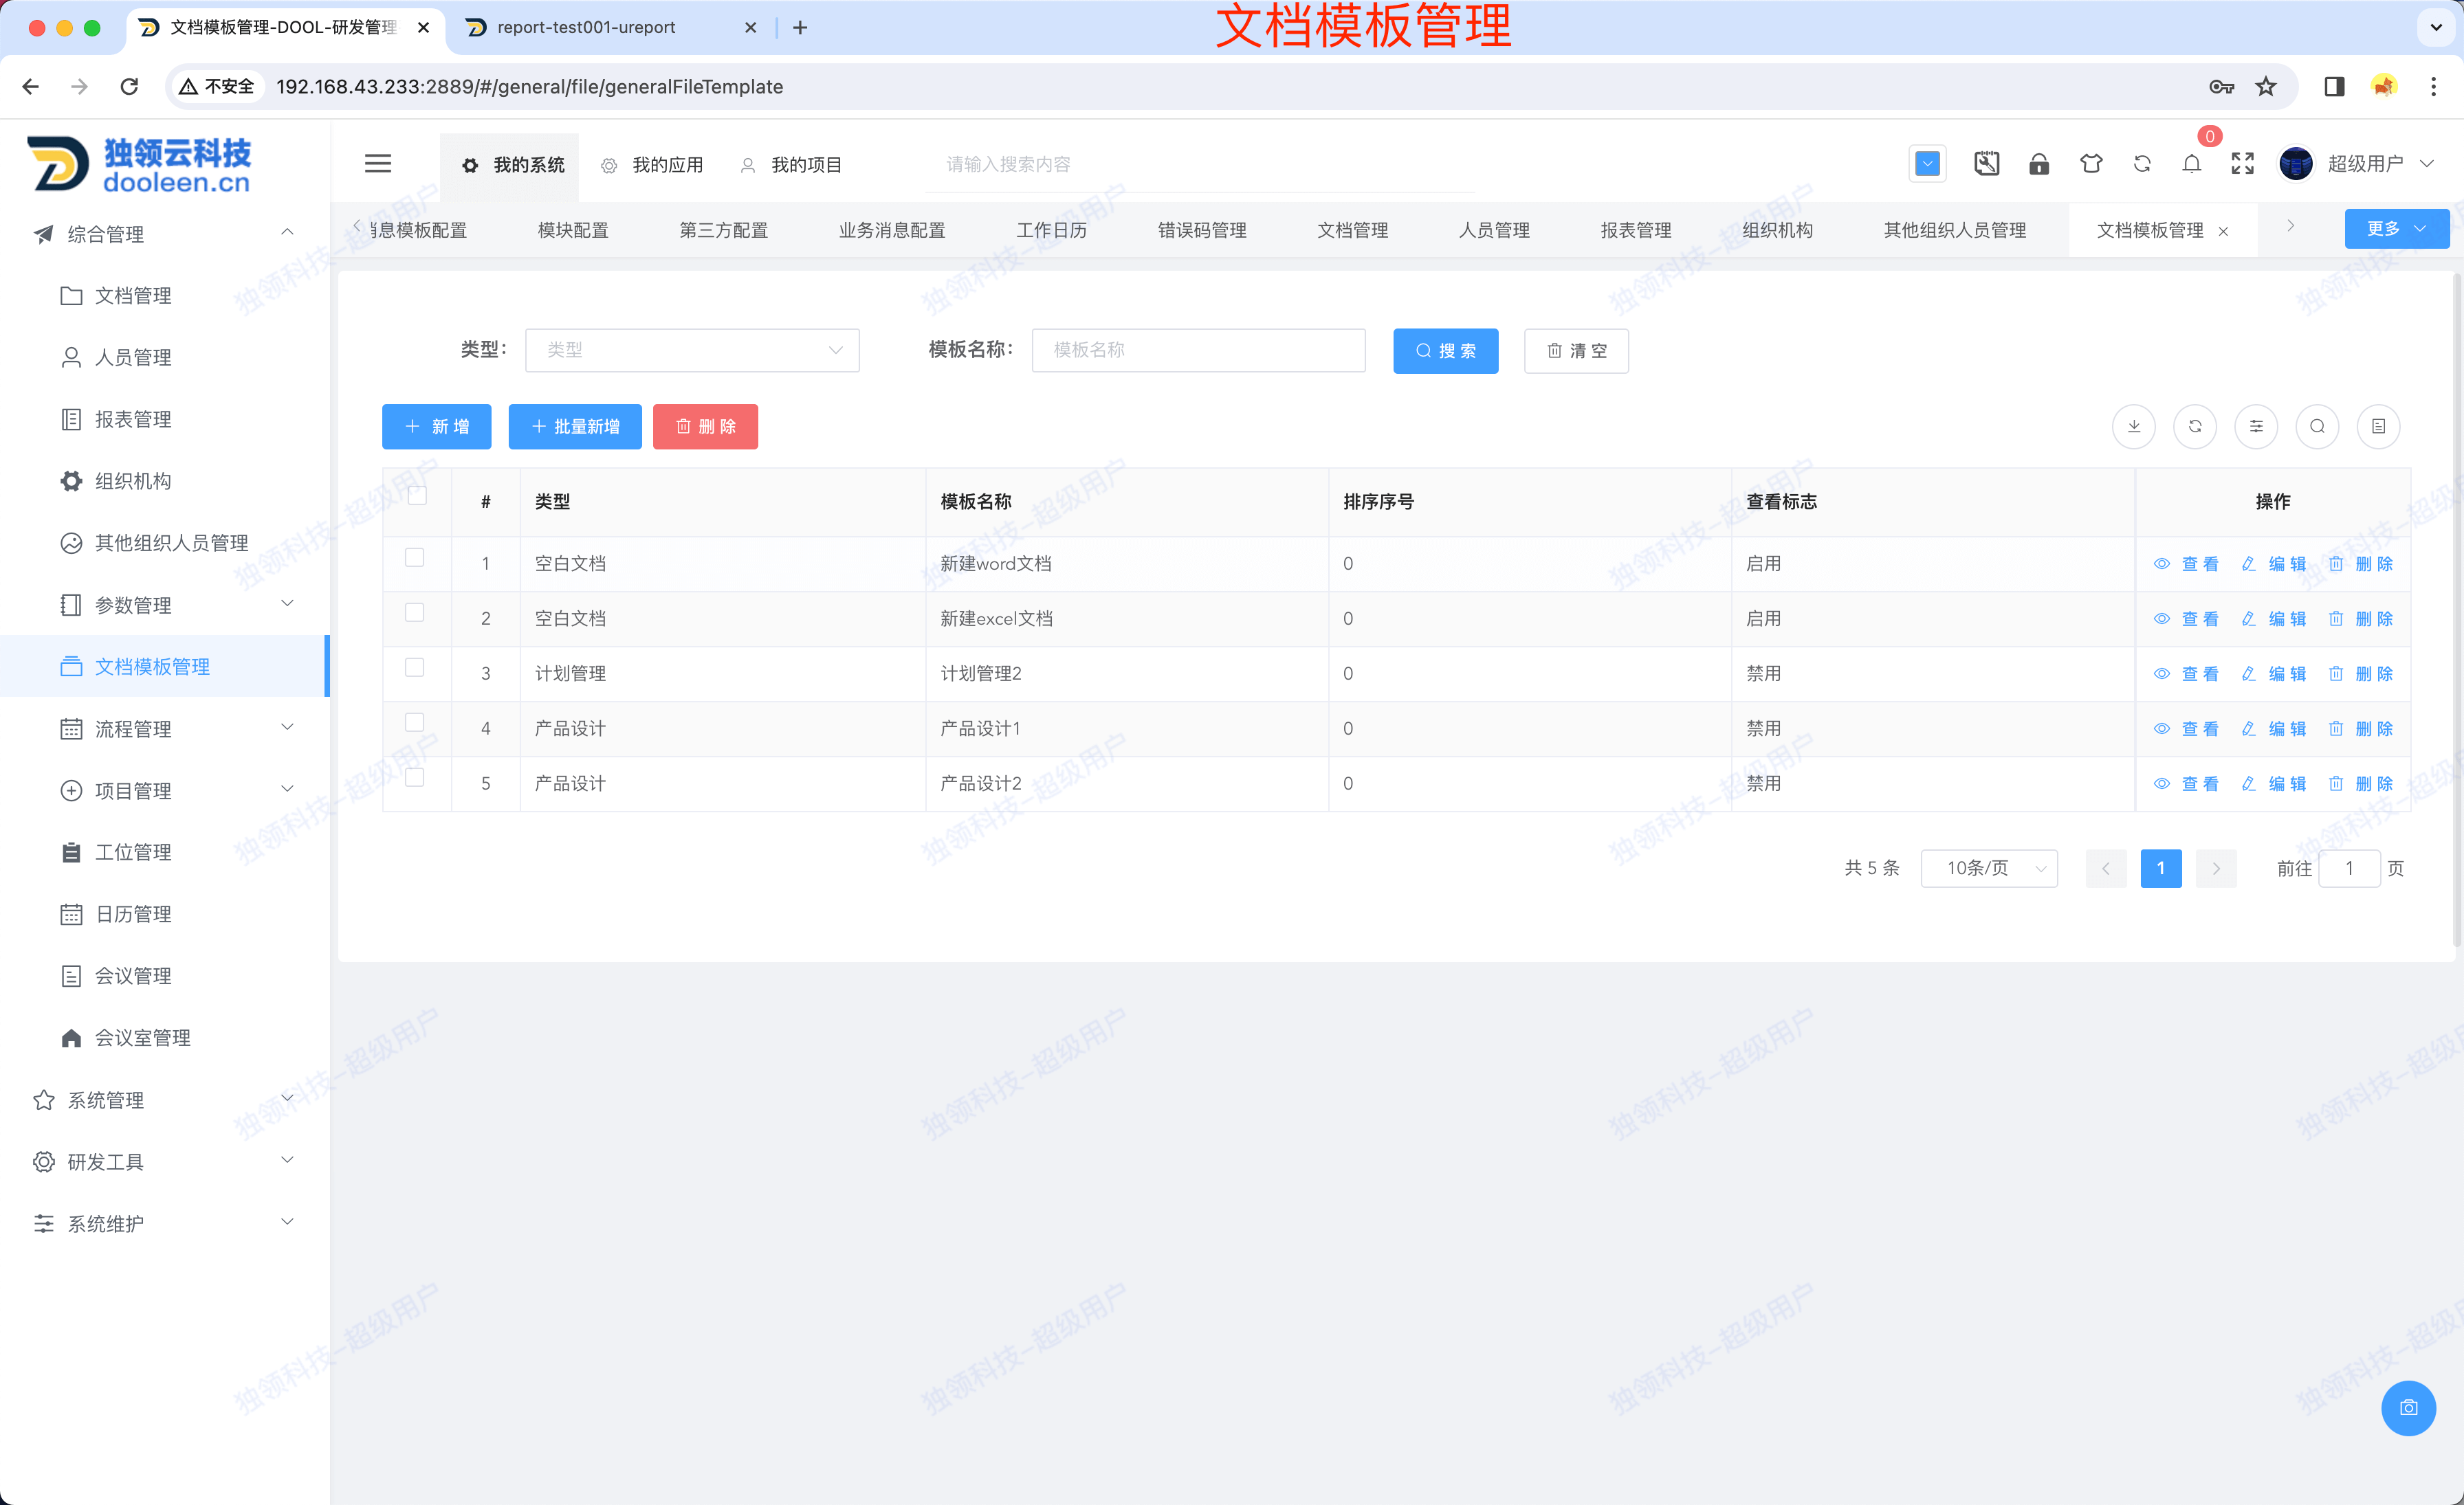This screenshot has height=1505, width=2464.
Task: Delete the 产品设计1 row
Action: pos(2361,730)
